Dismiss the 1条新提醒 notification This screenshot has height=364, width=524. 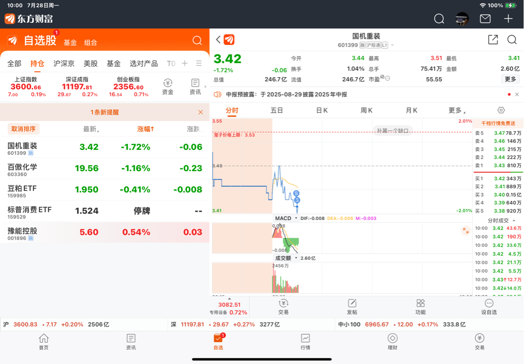pos(200,112)
